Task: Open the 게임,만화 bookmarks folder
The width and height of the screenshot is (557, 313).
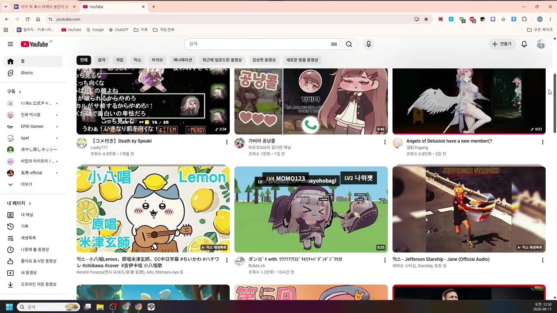Action: tap(164, 30)
